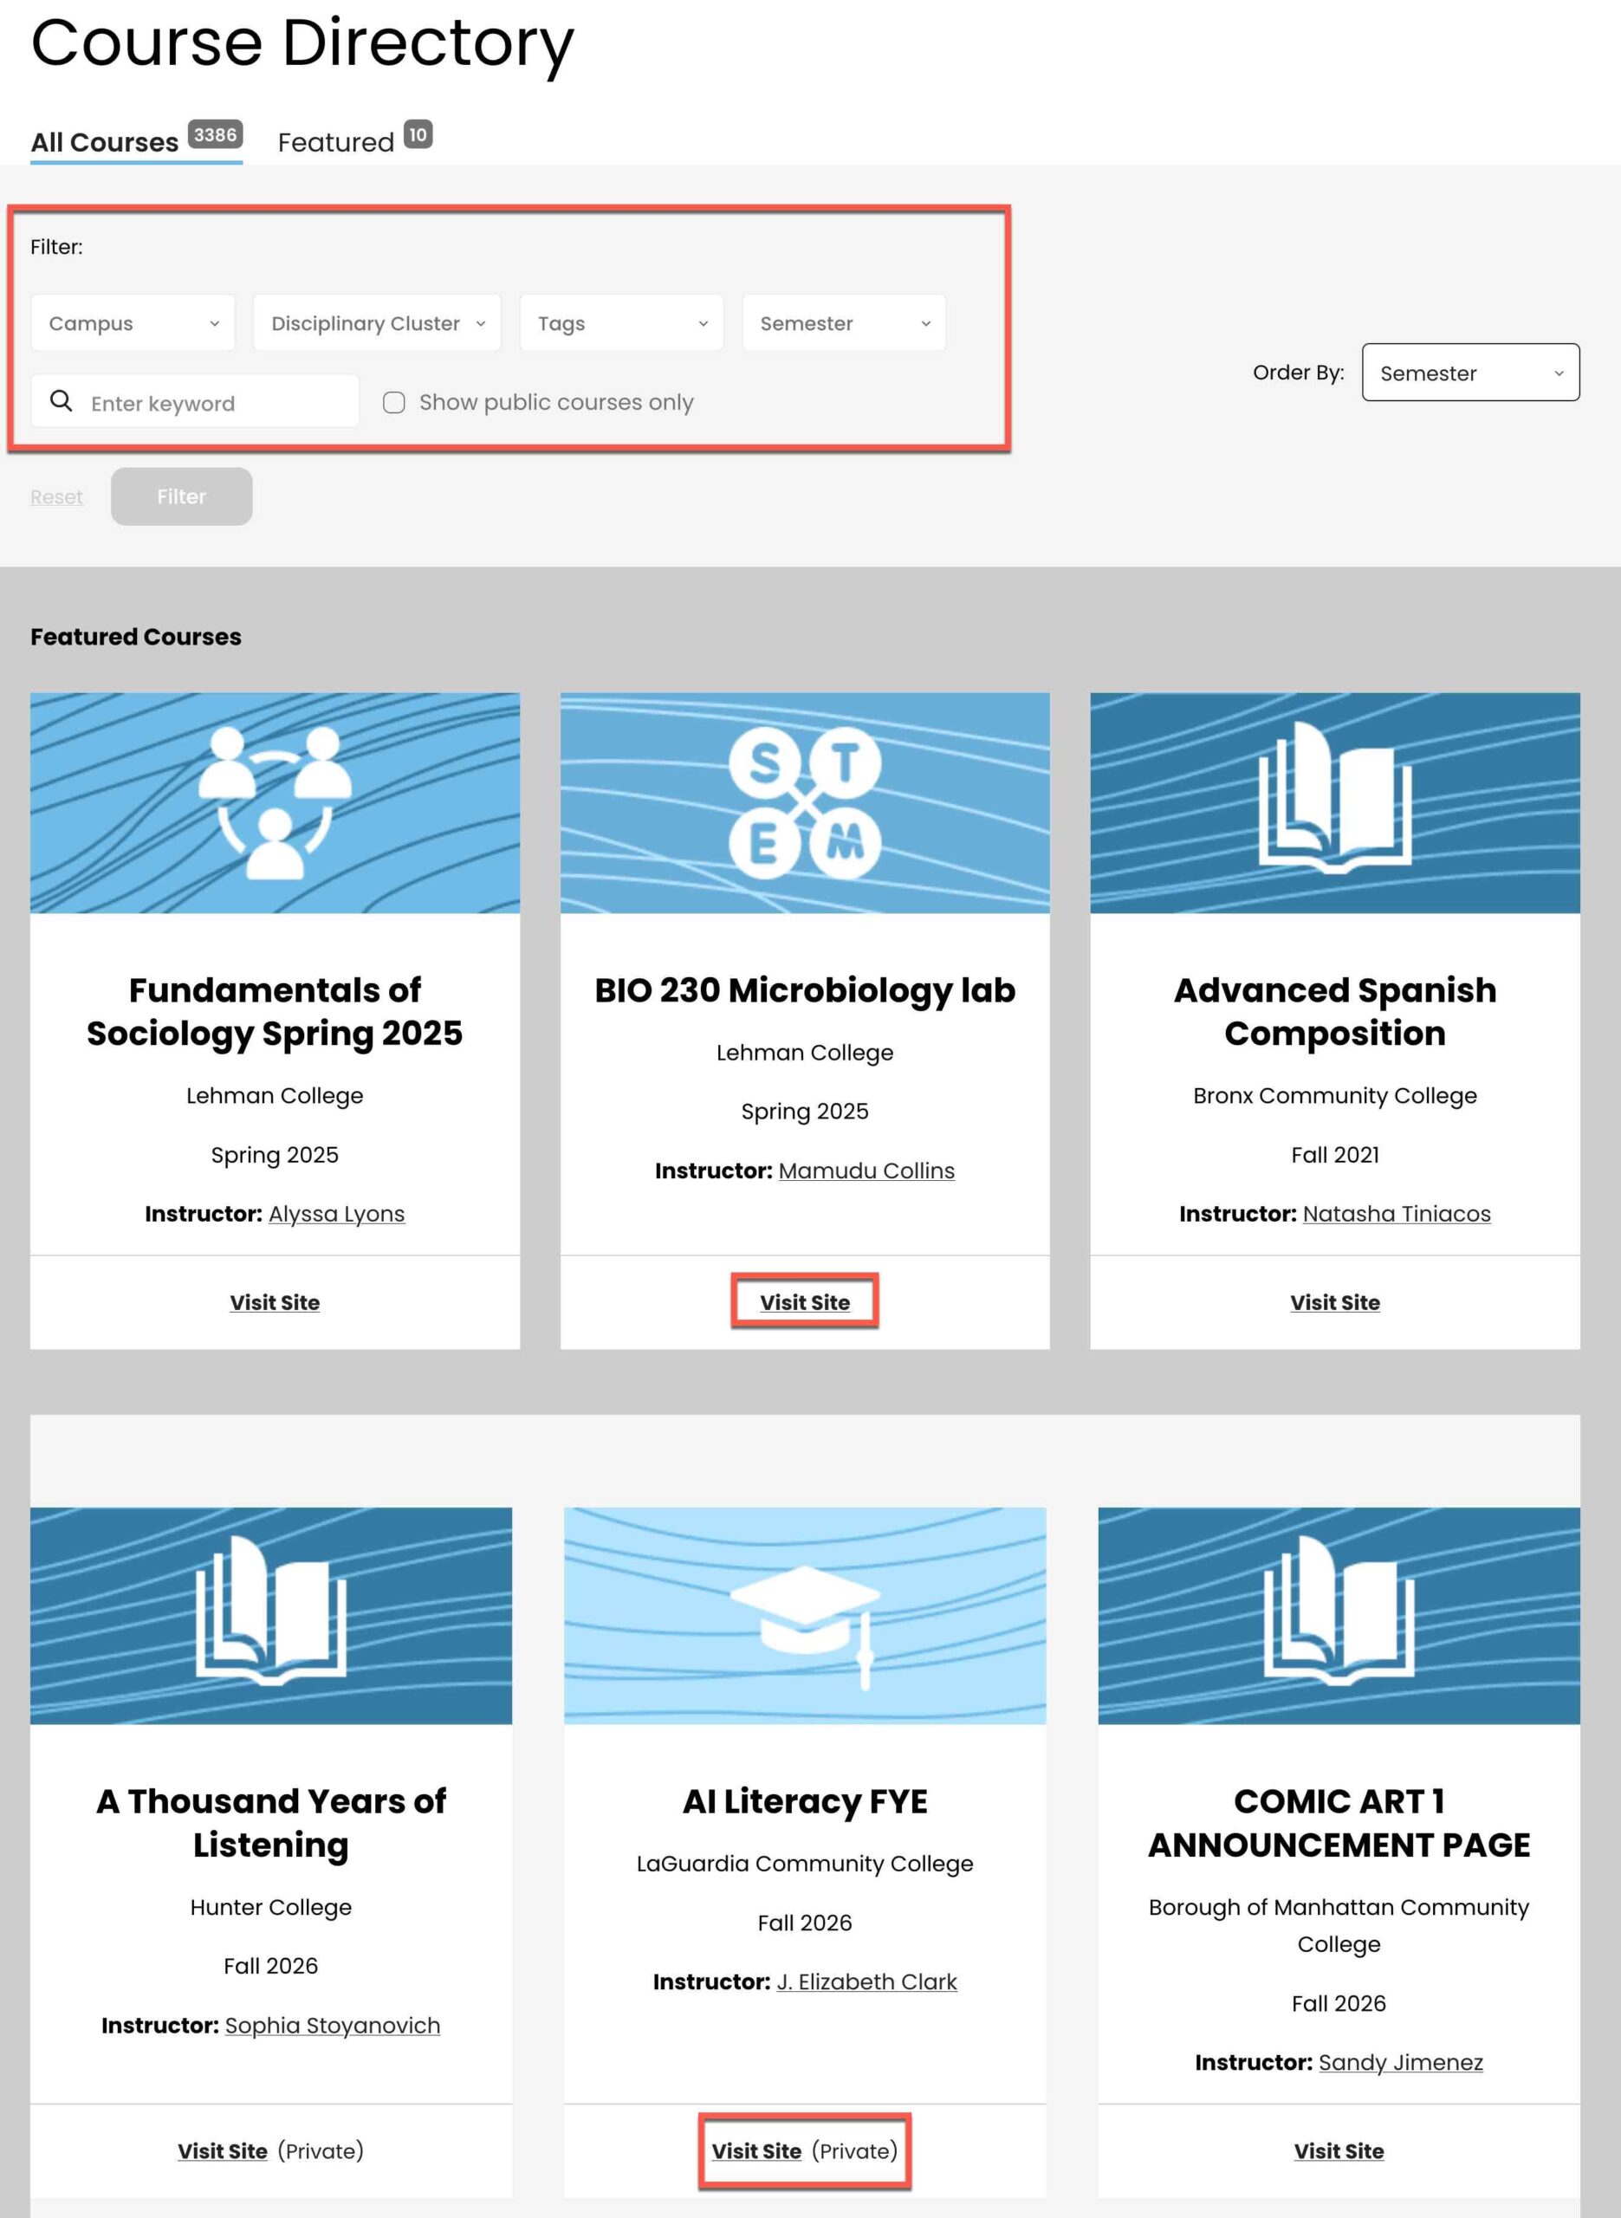Enable Show public courses only checkbox

[x=393, y=402]
